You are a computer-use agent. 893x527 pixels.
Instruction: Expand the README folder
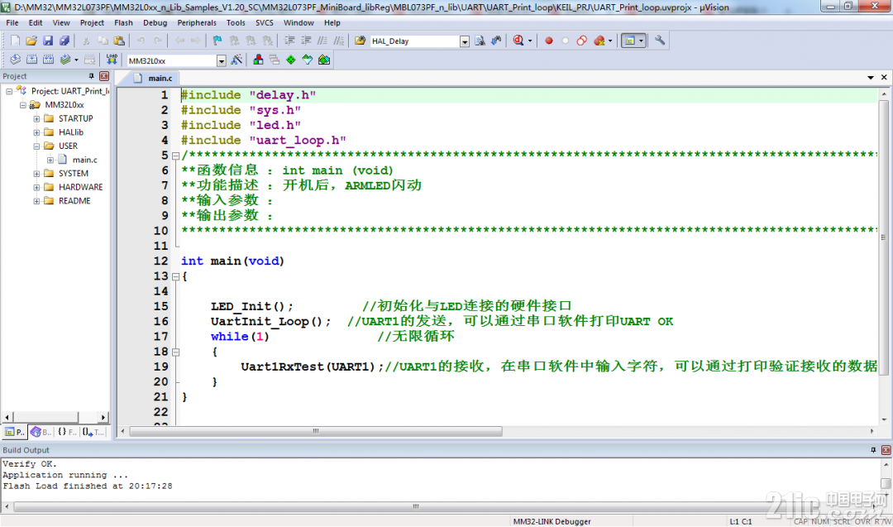pyautogui.click(x=36, y=200)
